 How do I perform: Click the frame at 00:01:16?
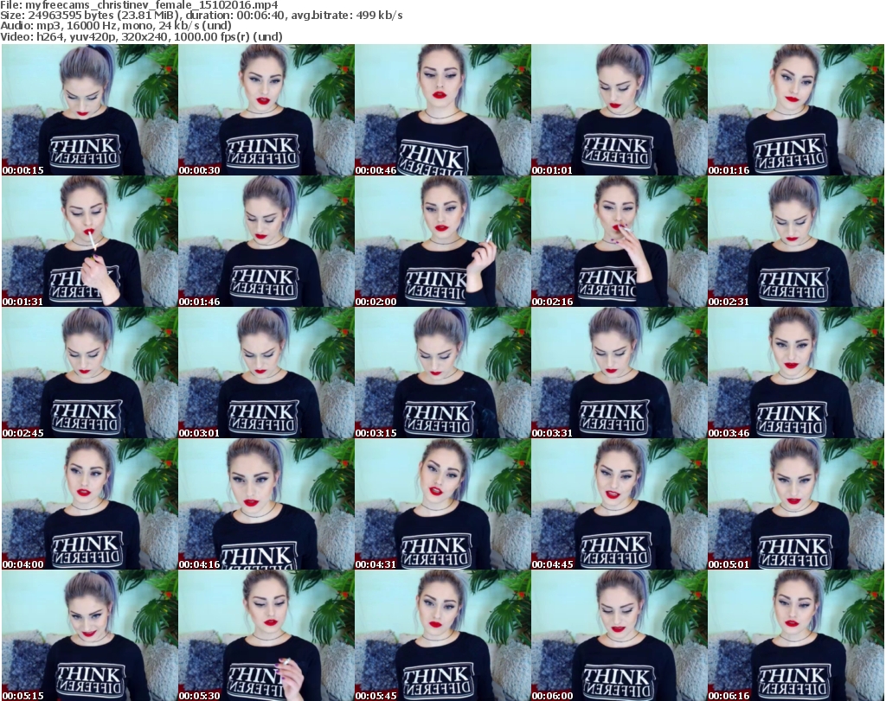coord(795,110)
